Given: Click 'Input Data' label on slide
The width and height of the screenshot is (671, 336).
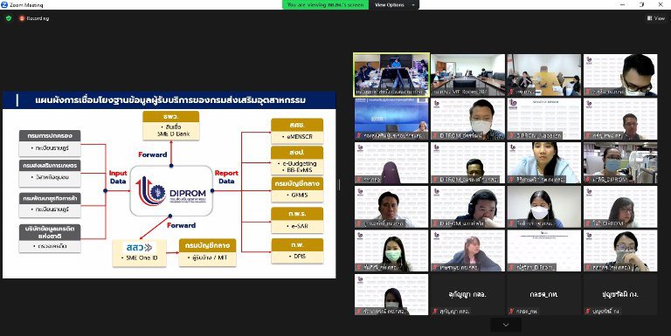Looking at the screenshot, I should click(x=118, y=177).
